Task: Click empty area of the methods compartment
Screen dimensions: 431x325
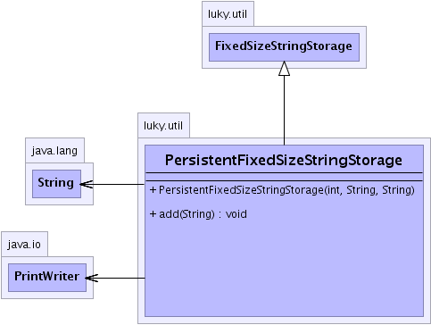Action: [x=284, y=268]
